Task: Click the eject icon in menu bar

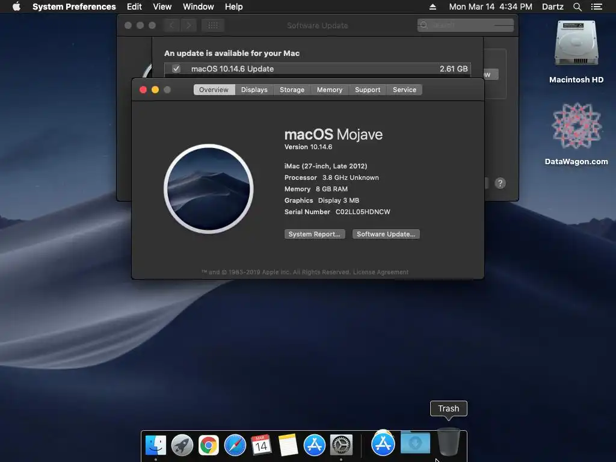Action: click(x=433, y=7)
